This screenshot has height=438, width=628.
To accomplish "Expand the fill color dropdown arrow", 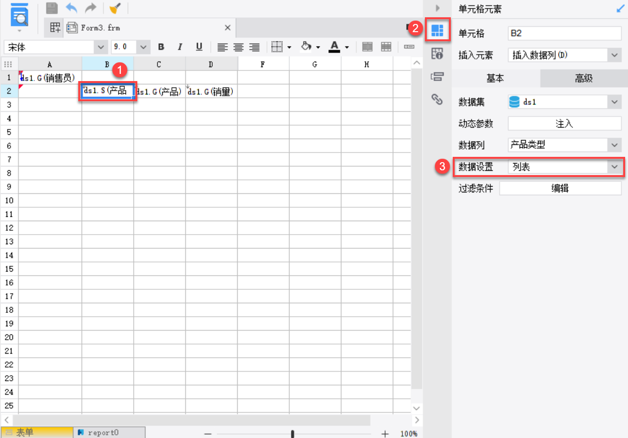I will click(x=318, y=47).
